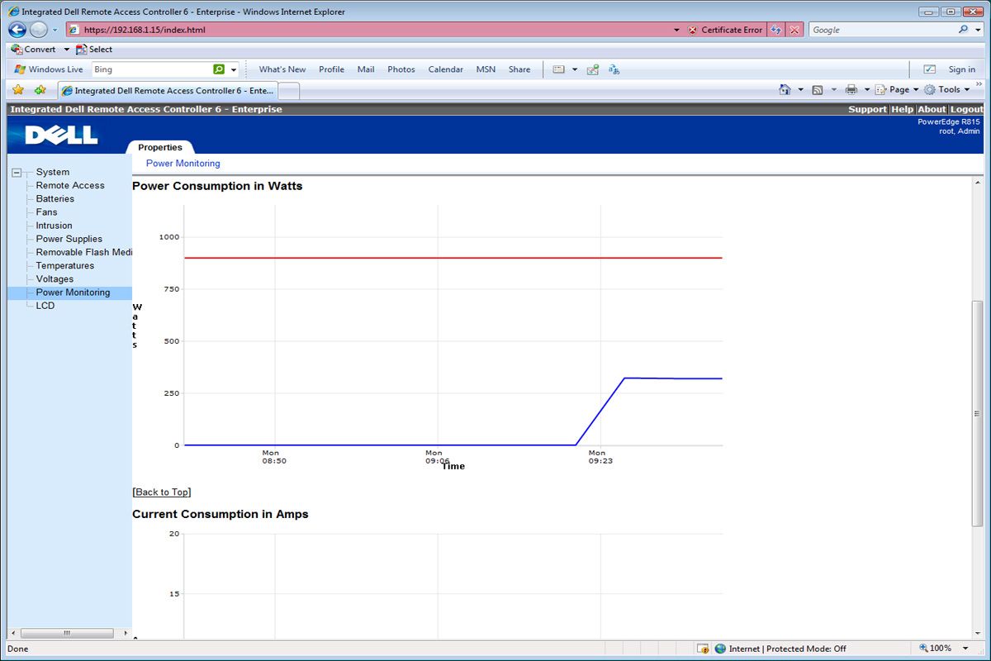The width and height of the screenshot is (991, 661).
Task: Click the browser Forward arrow button
Action: [38, 30]
